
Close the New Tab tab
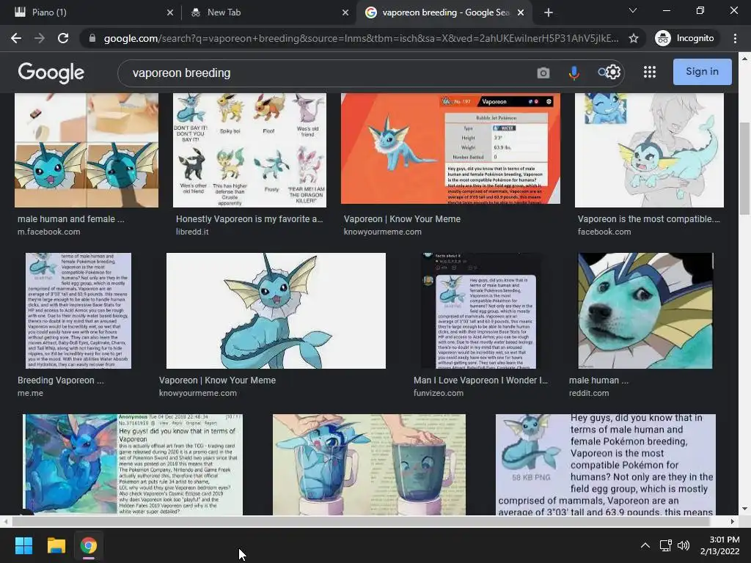[345, 12]
